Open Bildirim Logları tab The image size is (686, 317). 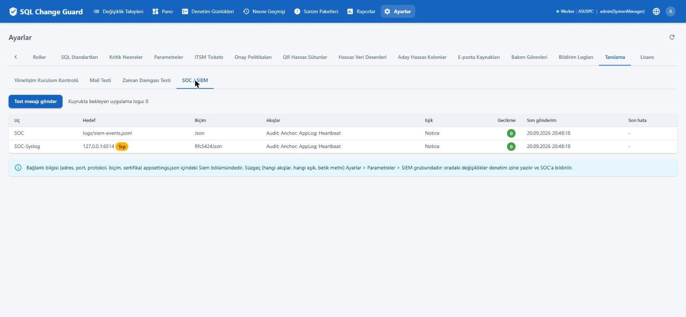(x=576, y=57)
